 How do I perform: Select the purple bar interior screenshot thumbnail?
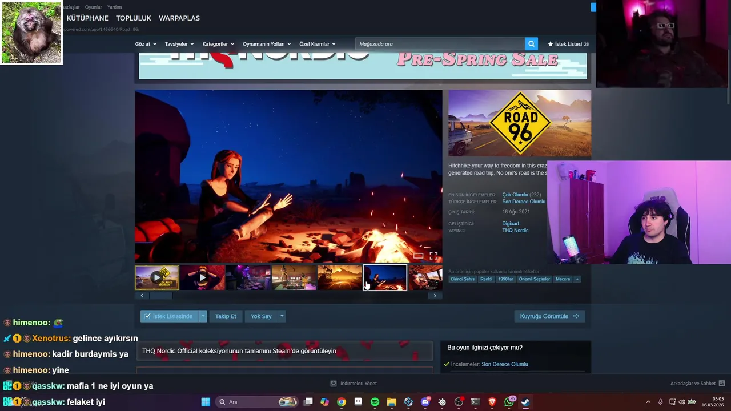point(248,277)
